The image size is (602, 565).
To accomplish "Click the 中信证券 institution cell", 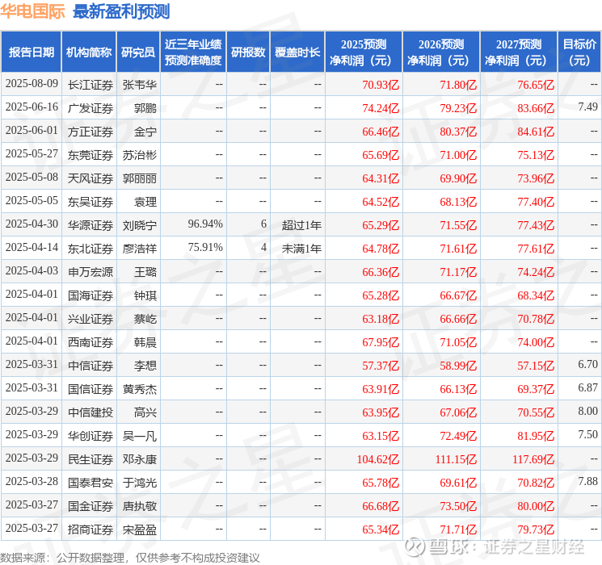I will (91, 366).
